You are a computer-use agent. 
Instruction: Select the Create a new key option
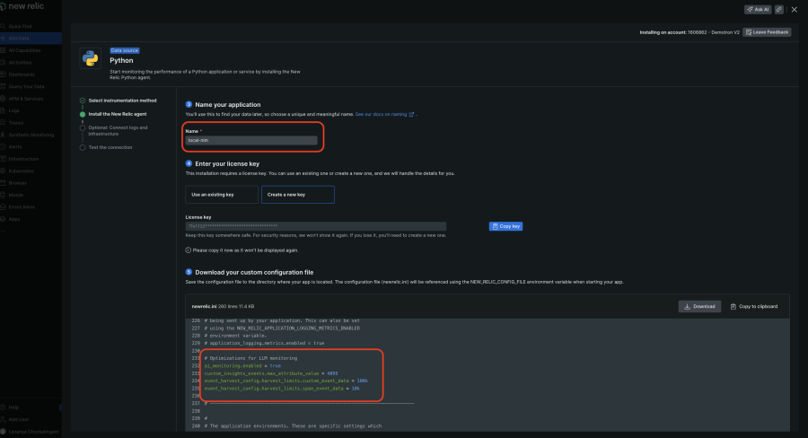(298, 195)
